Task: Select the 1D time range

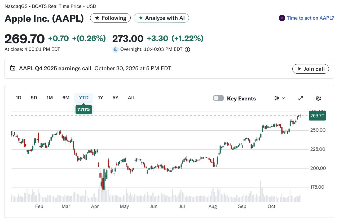Action: point(19,98)
